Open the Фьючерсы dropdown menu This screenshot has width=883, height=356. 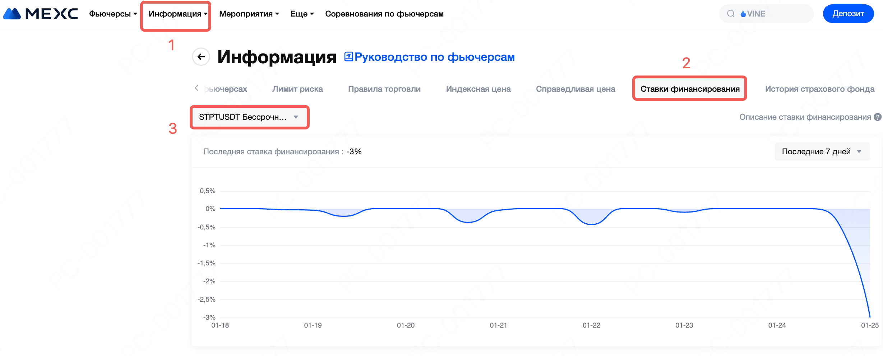pyautogui.click(x=113, y=14)
